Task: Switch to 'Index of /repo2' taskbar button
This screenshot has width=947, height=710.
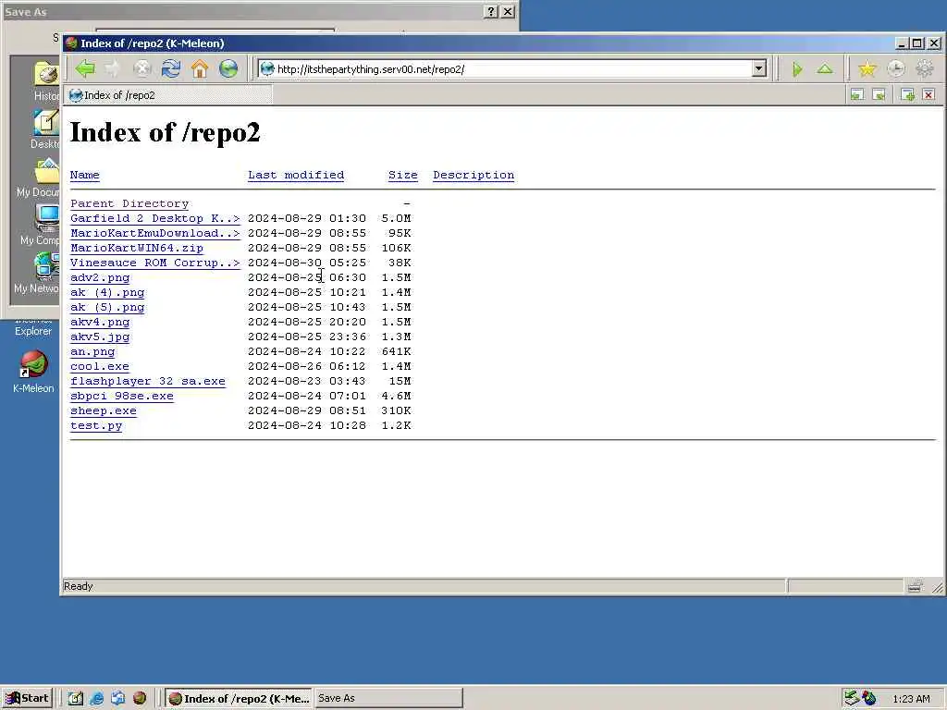Action: pos(240,698)
